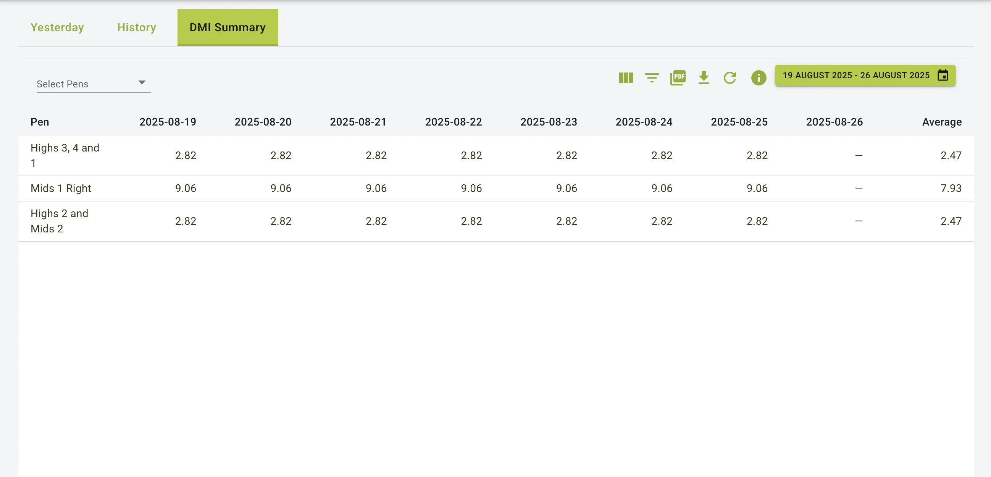Sort by the Pen column header
The height and width of the screenshot is (477, 991).
40,122
